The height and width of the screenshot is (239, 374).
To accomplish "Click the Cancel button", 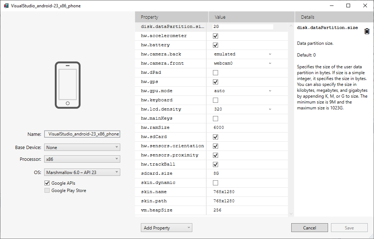I will click(x=310, y=228).
